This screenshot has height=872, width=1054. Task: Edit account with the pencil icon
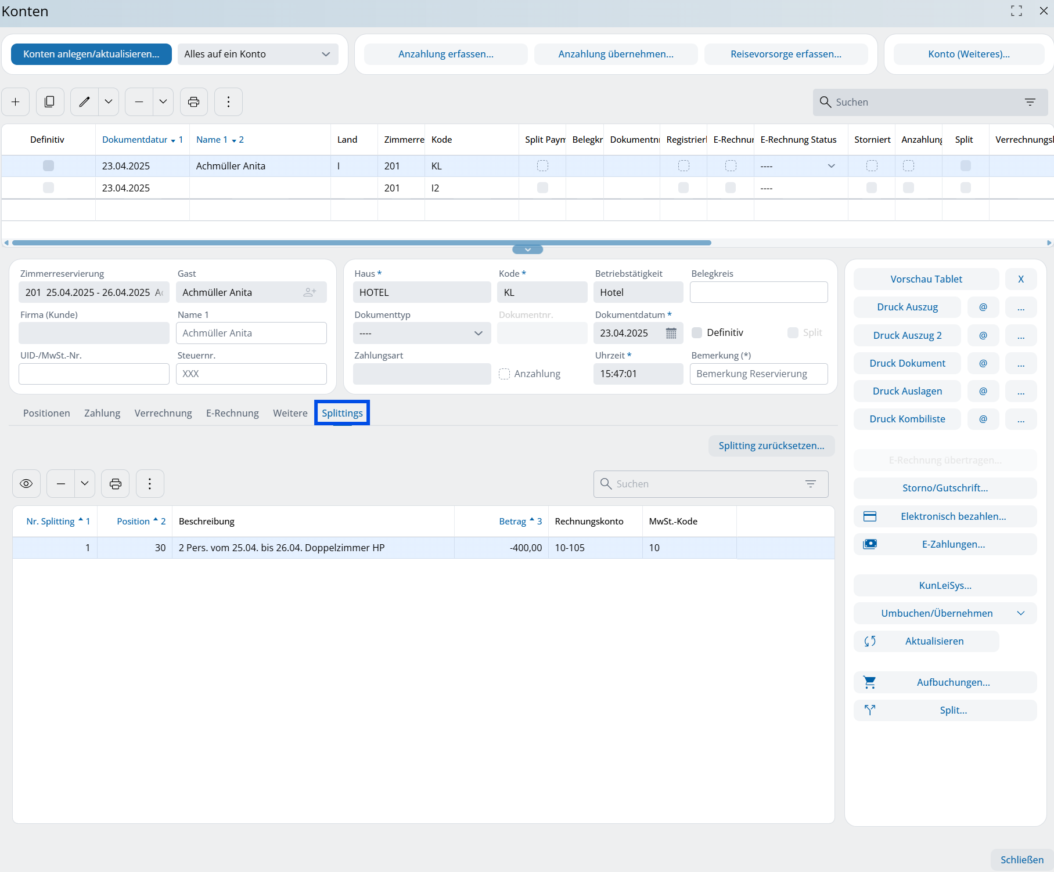(85, 102)
